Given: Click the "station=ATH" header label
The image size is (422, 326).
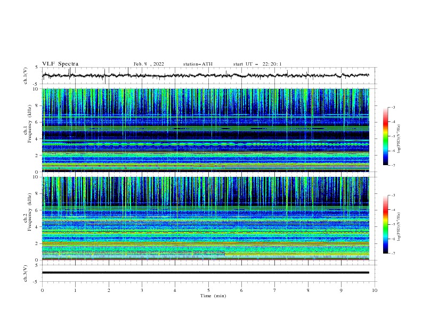Looking at the screenshot, I should (198, 64).
